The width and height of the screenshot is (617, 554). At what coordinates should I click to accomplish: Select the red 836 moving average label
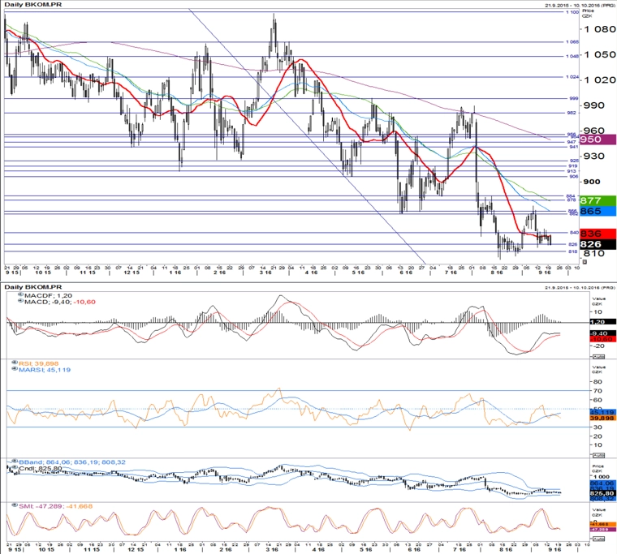coord(598,234)
